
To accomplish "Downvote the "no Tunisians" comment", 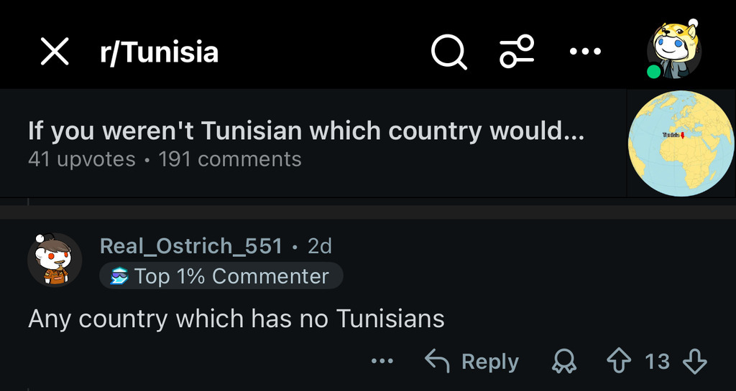I will 694,362.
